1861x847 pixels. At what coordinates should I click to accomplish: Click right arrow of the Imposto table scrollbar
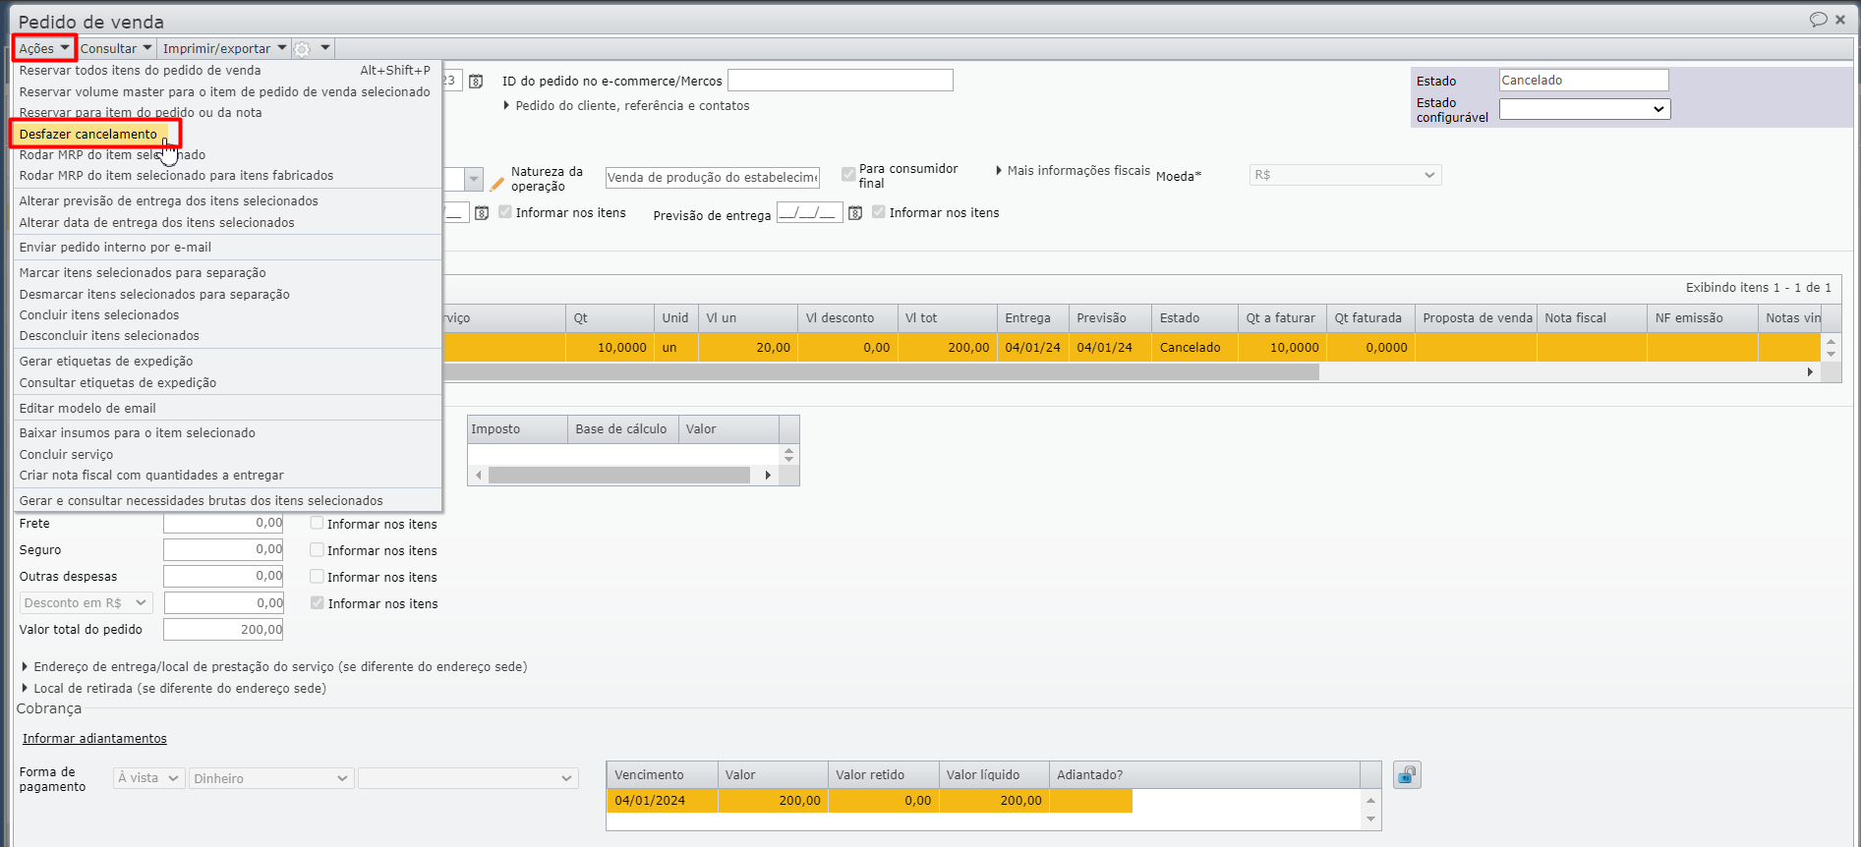tap(768, 476)
